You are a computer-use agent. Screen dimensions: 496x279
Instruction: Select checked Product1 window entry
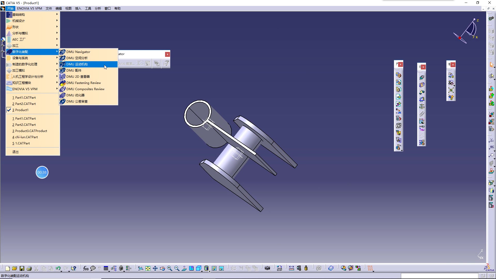(x=22, y=110)
